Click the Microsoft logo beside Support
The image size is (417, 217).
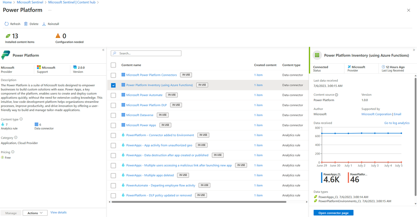click(39, 67)
